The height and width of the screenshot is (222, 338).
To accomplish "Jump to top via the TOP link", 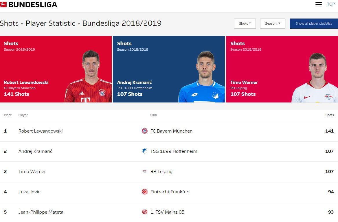I will (331, 4).
